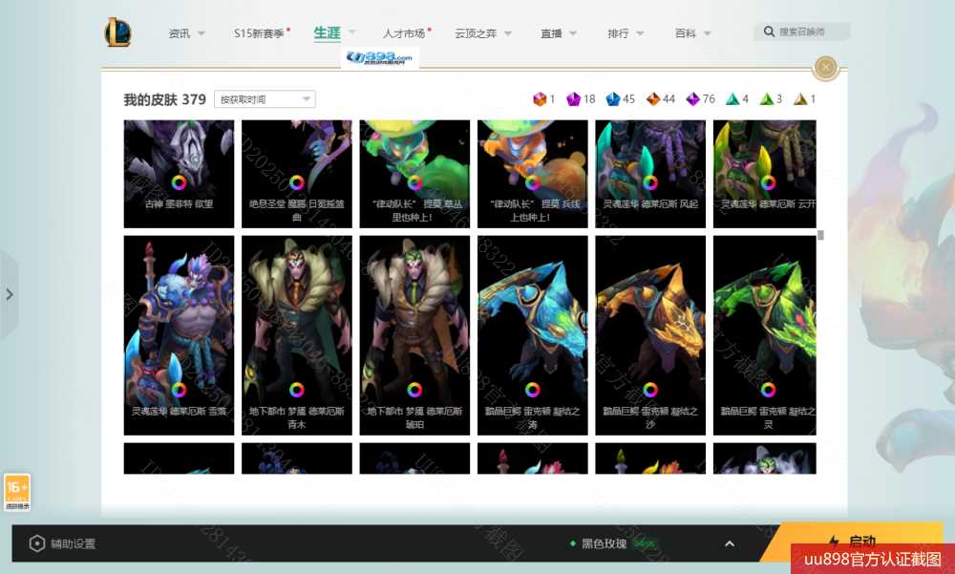Open chroma wheel on 灵魂莲华 德莱厄斯 雪落
The height and width of the screenshot is (574, 955).
[179, 390]
